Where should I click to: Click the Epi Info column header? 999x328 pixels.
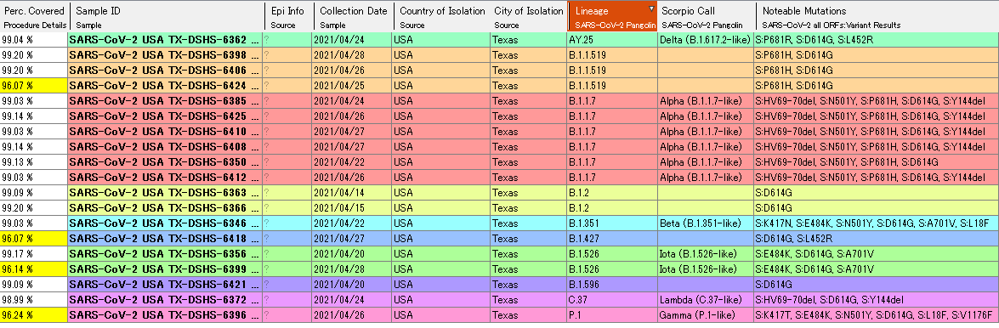[x=289, y=16]
